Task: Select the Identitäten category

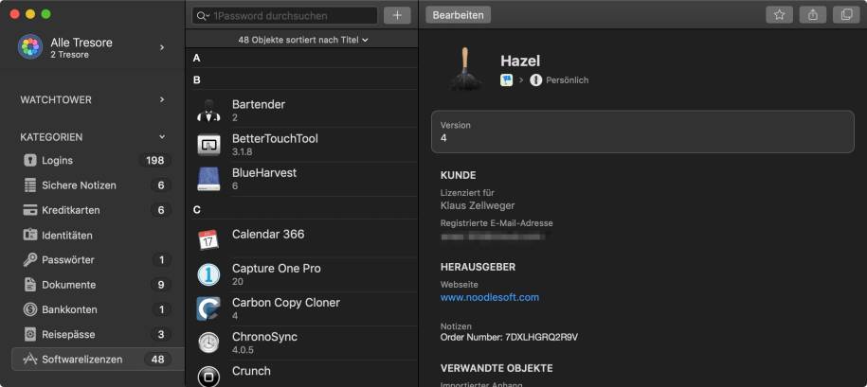Action: coord(98,236)
